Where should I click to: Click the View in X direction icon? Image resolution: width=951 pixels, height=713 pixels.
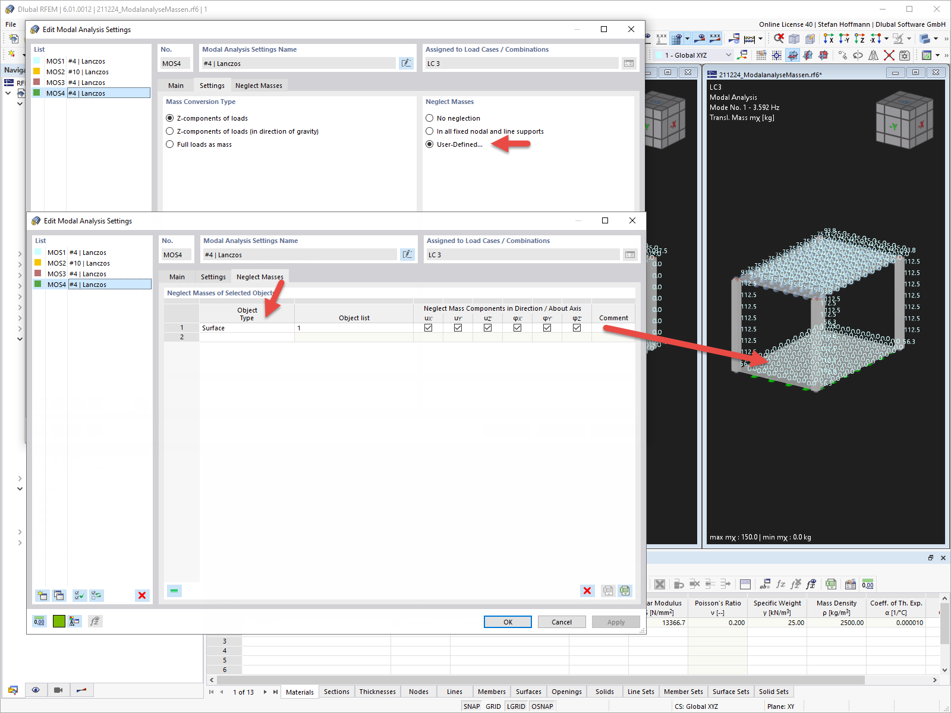[x=828, y=39]
